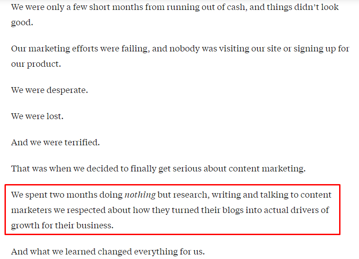Click the sentence "We were lost."
This screenshot has width=359, height=259.
click(37, 116)
